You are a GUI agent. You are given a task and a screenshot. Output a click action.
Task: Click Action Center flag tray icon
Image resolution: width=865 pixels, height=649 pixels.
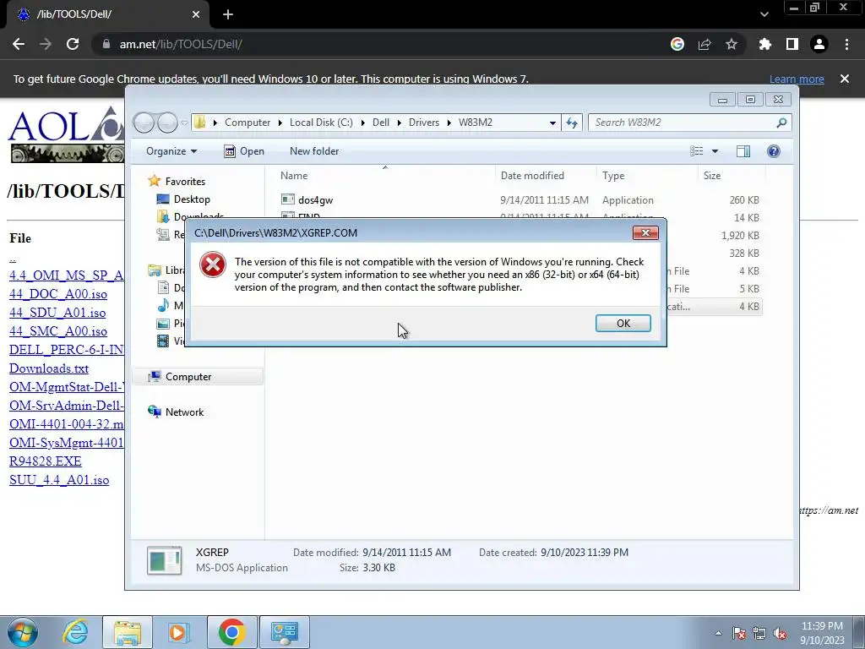(x=739, y=633)
